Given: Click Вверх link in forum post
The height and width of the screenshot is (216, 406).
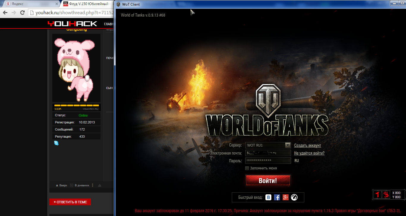Looking at the screenshot, I should [x=62, y=185].
